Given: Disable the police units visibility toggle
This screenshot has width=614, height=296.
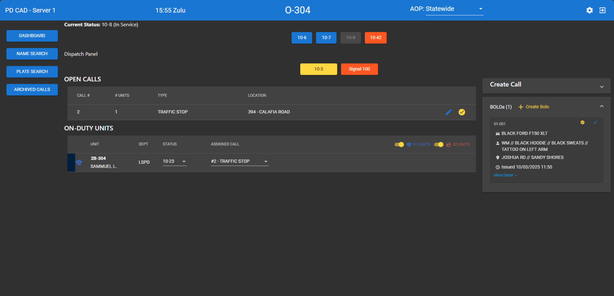Looking at the screenshot, I should 399,144.
